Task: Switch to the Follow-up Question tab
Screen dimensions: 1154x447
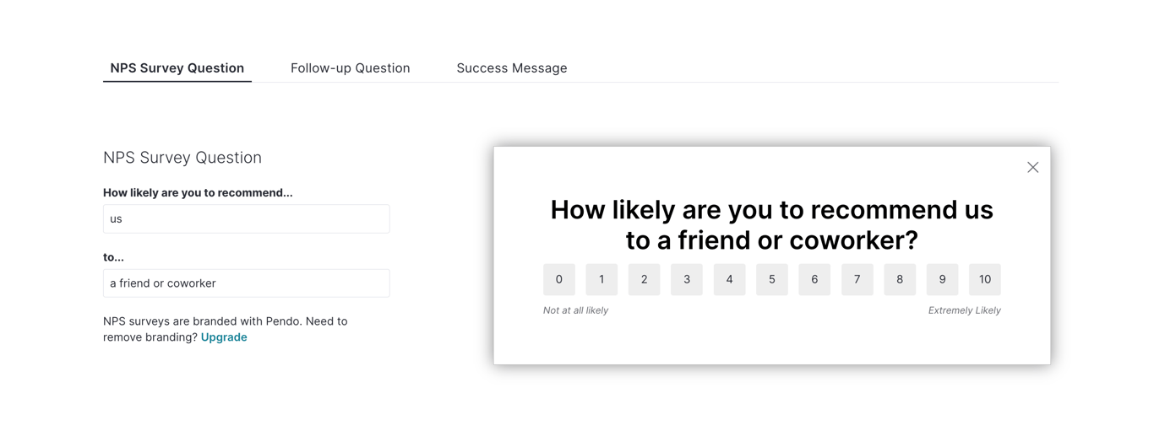Action: 350,68
